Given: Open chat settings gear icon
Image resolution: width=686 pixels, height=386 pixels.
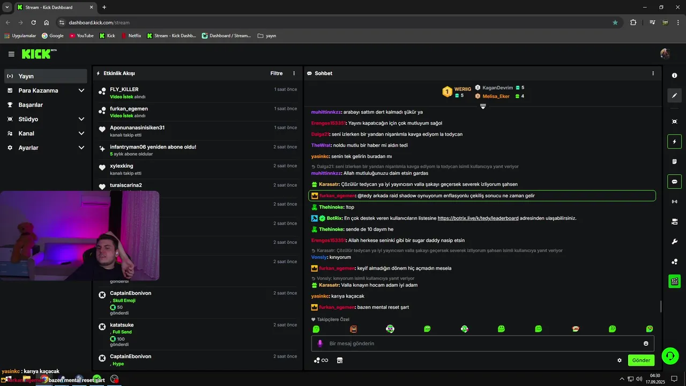Looking at the screenshot, I should [620, 360].
